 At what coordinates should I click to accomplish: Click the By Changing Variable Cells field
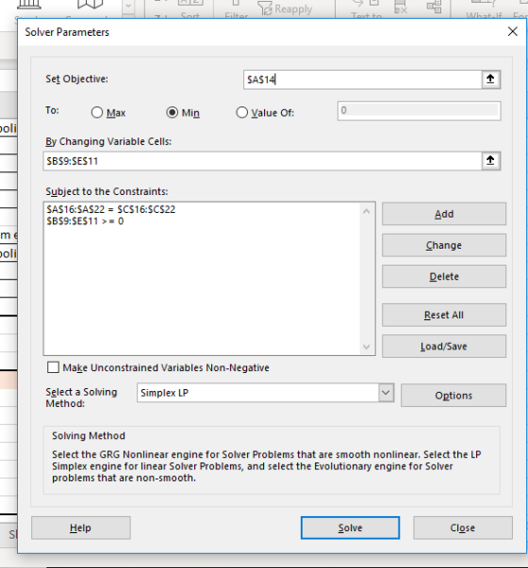click(262, 160)
